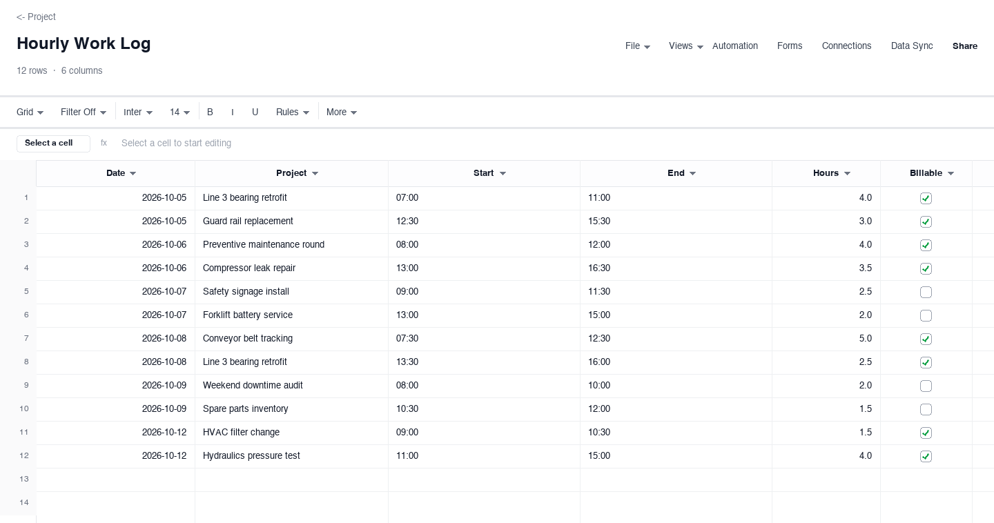Select the Compressor leak repair cell
Screen dimensions: 994x523
click(292, 268)
